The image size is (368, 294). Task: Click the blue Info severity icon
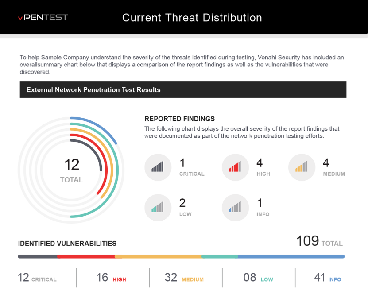[235, 207]
